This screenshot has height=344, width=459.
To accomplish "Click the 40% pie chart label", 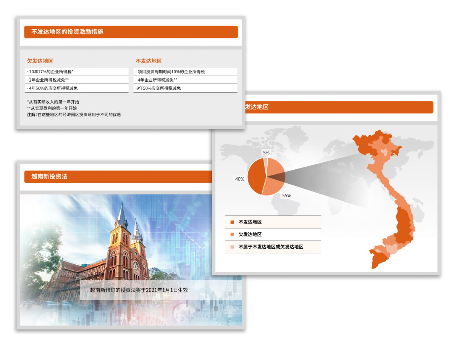I will tap(240, 179).
